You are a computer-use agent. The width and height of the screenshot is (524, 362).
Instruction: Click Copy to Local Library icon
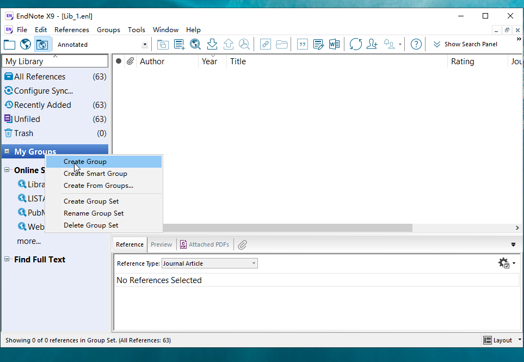tap(163, 44)
